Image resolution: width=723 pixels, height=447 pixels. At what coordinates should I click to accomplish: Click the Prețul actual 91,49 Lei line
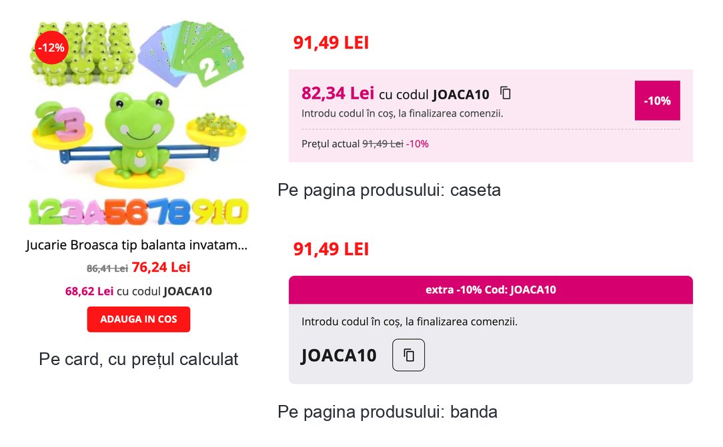365,144
